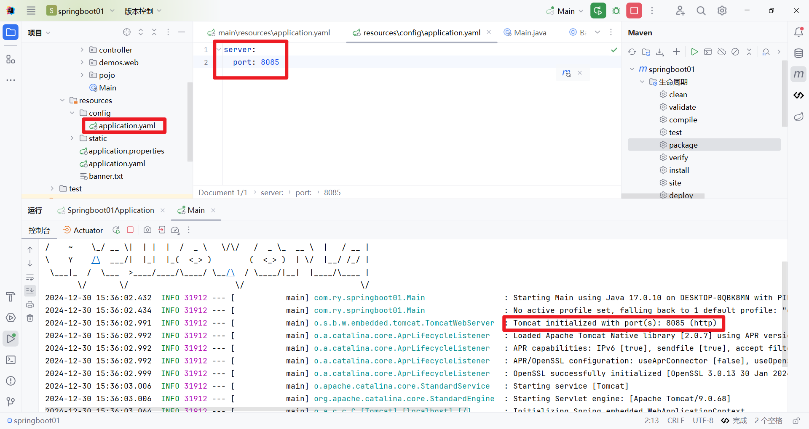Open the Terminal tool window

[x=11, y=360]
